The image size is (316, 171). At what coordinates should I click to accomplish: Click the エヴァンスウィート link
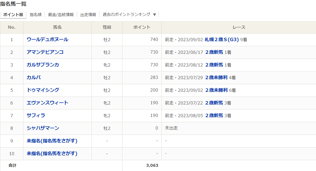click(x=47, y=103)
